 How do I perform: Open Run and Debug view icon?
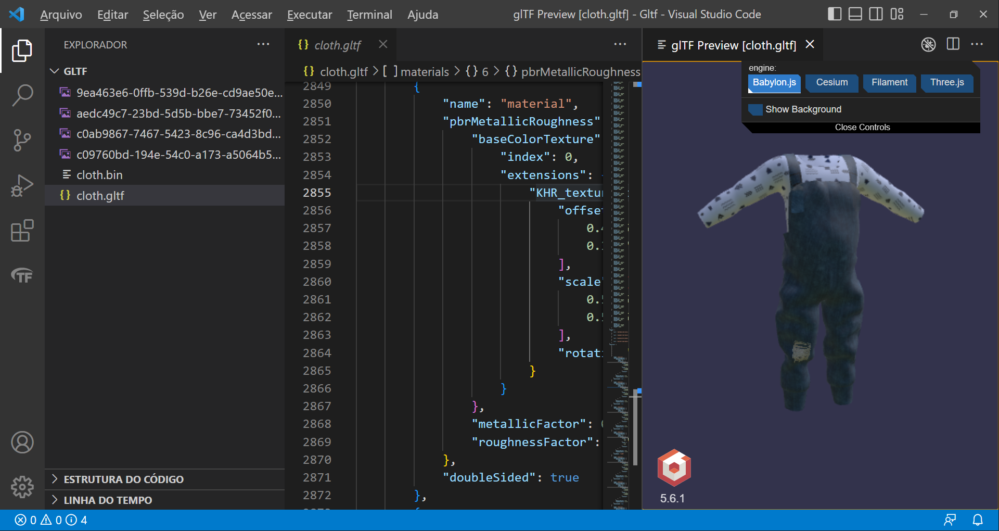tap(22, 185)
